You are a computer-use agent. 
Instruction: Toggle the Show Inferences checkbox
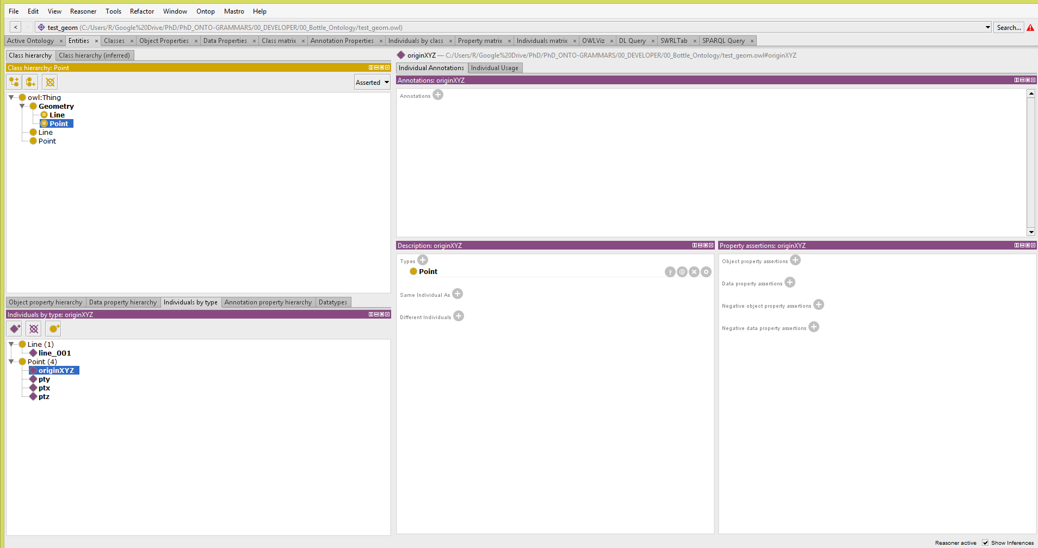pyautogui.click(x=985, y=543)
